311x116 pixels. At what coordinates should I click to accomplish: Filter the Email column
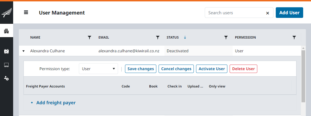tap(158, 37)
